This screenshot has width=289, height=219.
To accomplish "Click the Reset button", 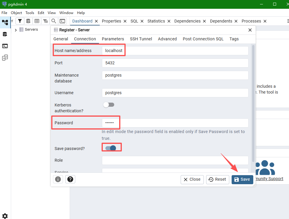I will tap(218, 180).
